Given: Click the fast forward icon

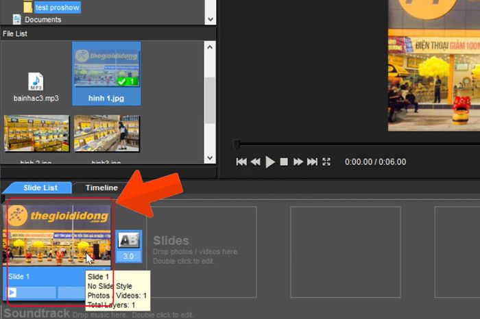Looking at the screenshot, I should pyautogui.click(x=298, y=162).
